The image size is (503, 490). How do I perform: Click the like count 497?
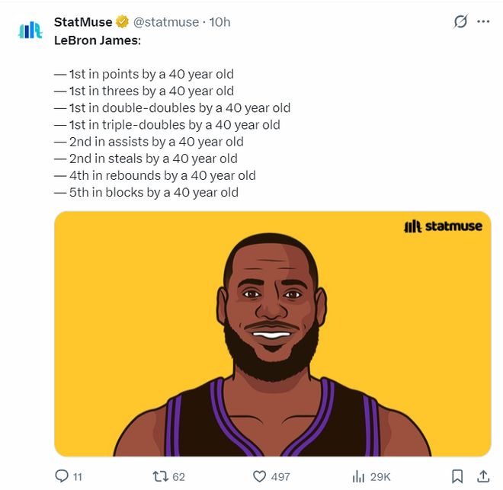pyautogui.click(x=280, y=477)
